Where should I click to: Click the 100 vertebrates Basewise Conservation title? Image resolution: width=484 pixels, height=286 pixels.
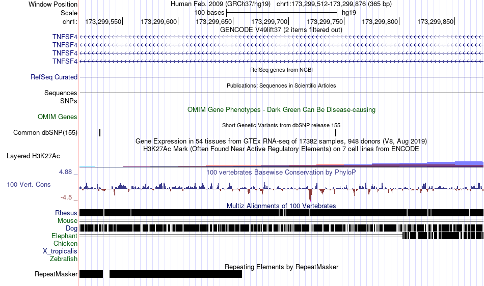coord(281,173)
